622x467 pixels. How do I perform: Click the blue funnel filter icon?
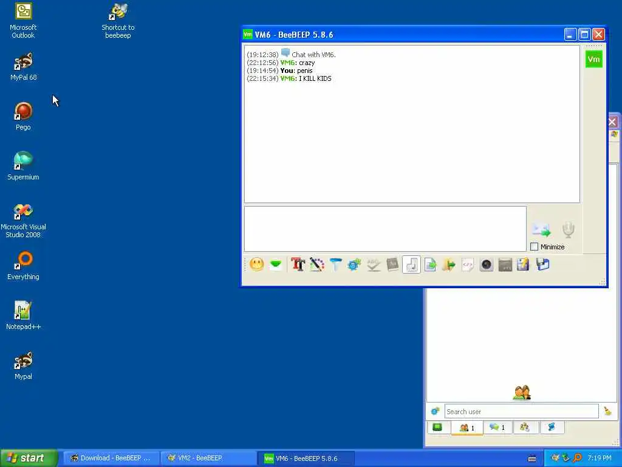pos(335,265)
